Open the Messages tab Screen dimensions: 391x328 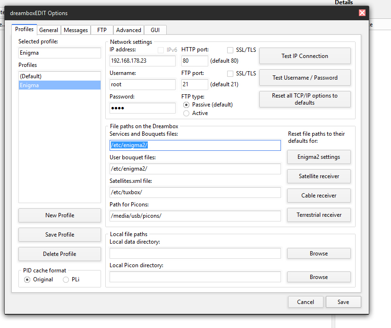pyautogui.click(x=76, y=30)
